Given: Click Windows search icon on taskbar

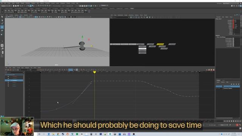Looking at the screenshot, I should [x=39, y=134].
